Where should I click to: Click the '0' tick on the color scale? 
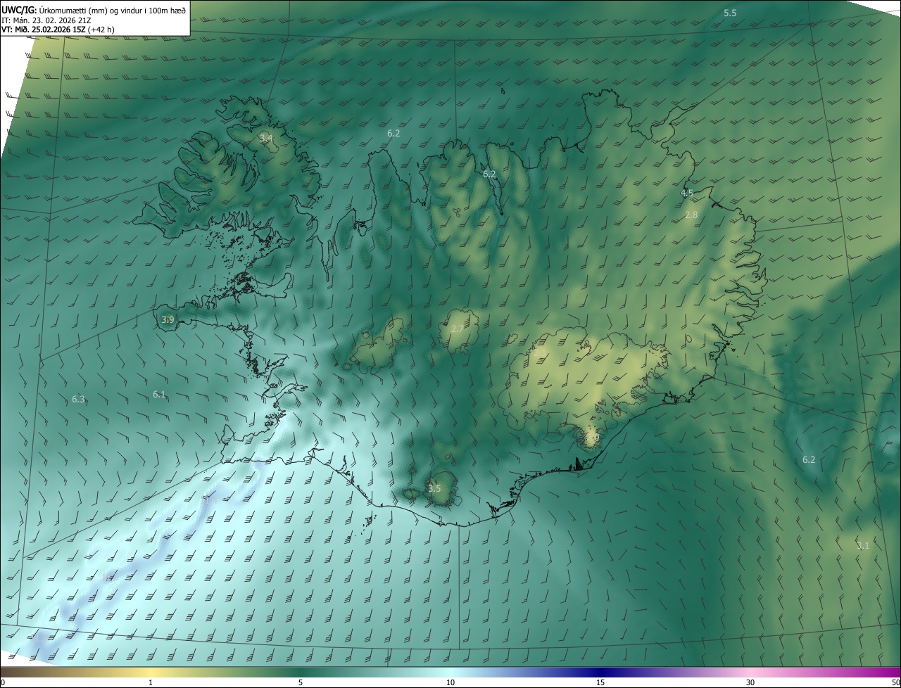3,682
